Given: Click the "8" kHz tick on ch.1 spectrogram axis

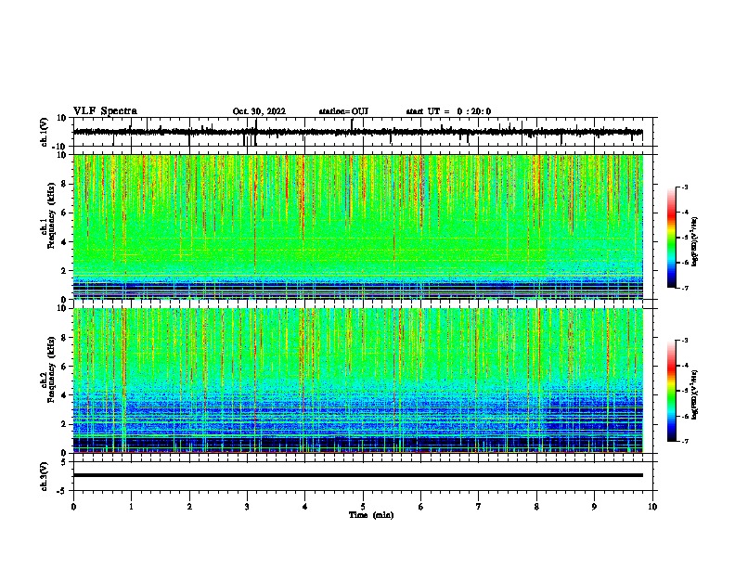Looking at the screenshot, I should click(x=64, y=184).
